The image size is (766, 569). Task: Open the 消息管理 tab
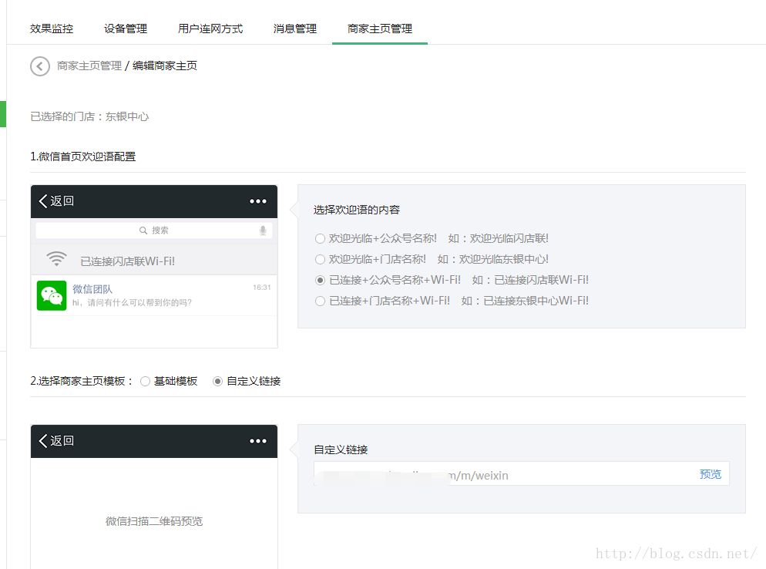pos(295,29)
